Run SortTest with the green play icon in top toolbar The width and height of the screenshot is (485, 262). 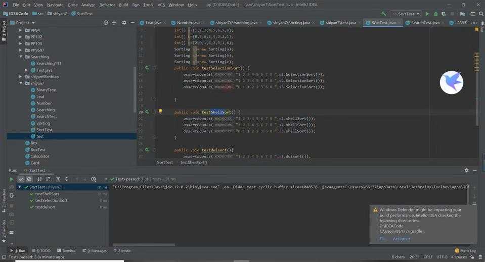pos(427,14)
